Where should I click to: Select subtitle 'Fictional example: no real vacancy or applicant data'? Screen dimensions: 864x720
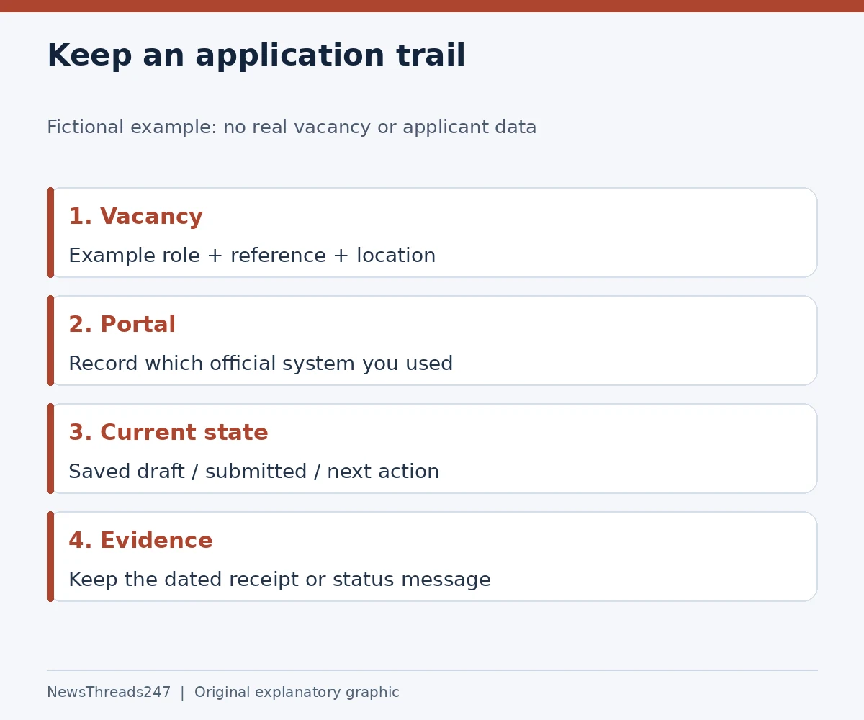[292, 127]
